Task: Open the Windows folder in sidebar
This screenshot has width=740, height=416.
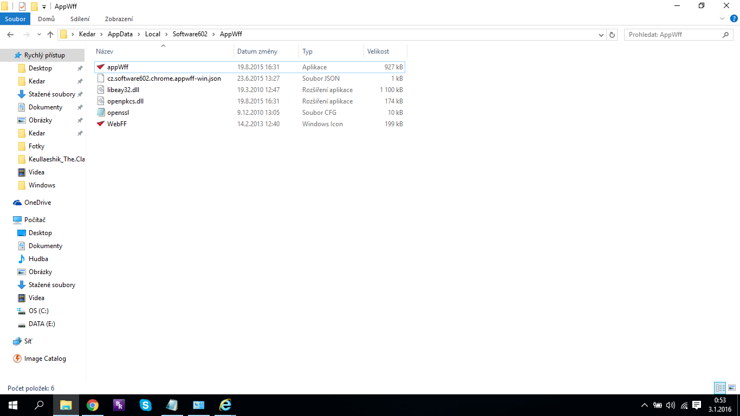Action: (x=42, y=185)
